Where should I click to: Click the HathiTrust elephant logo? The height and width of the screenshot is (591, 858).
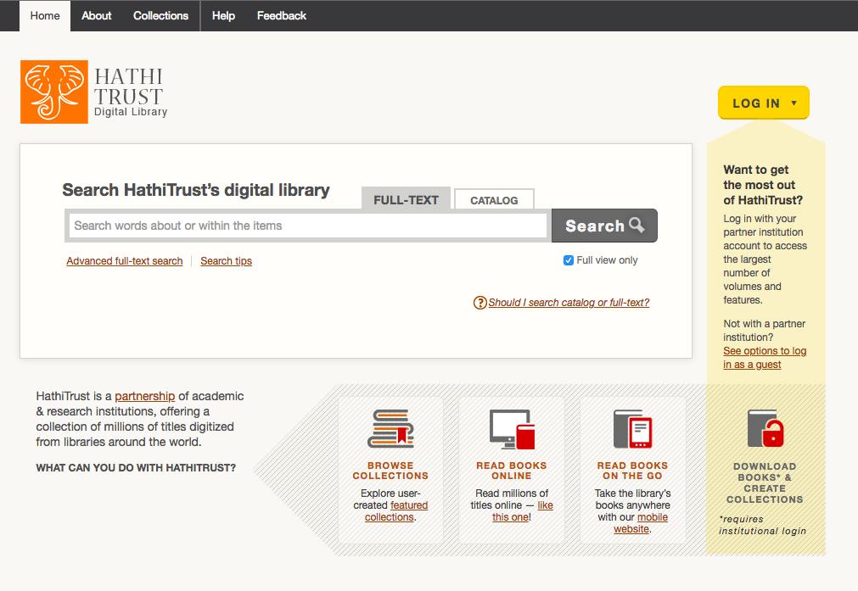(54, 92)
